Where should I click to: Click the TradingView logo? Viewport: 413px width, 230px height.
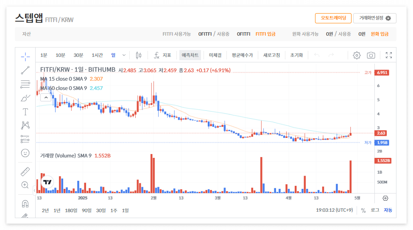pyautogui.click(x=47, y=182)
